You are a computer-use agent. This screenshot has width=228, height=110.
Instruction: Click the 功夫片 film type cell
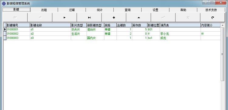[x=79, y=29]
